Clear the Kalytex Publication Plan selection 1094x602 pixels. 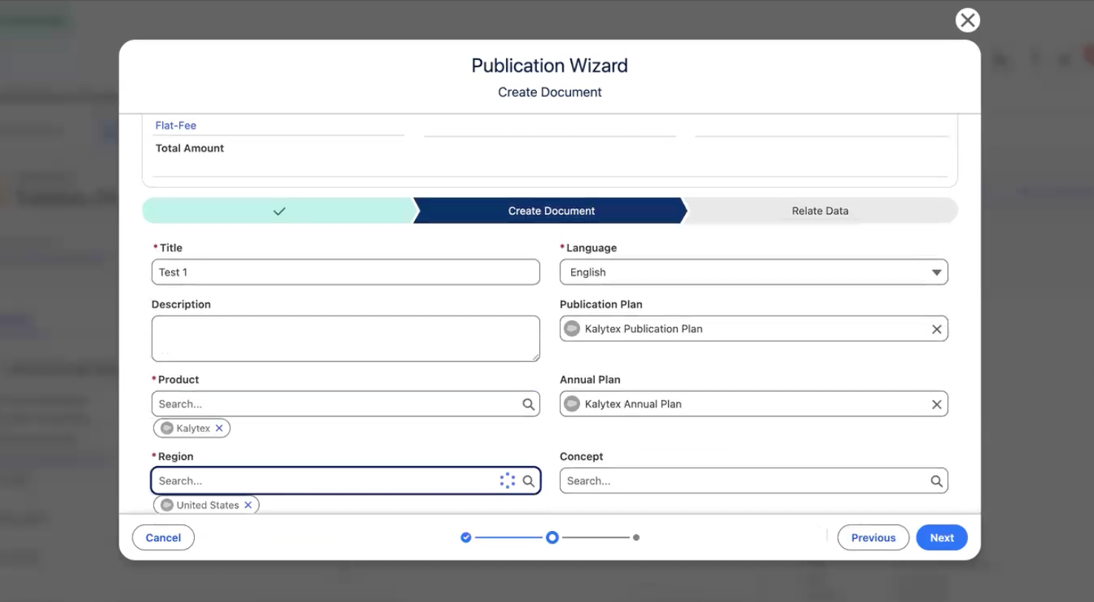click(x=936, y=329)
